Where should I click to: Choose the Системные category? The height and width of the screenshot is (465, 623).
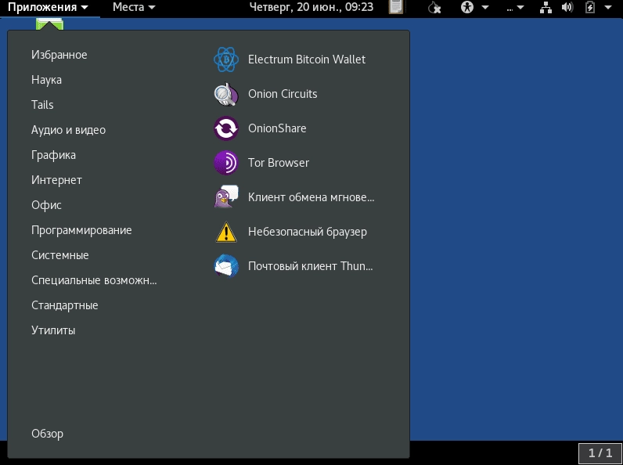pyautogui.click(x=60, y=255)
